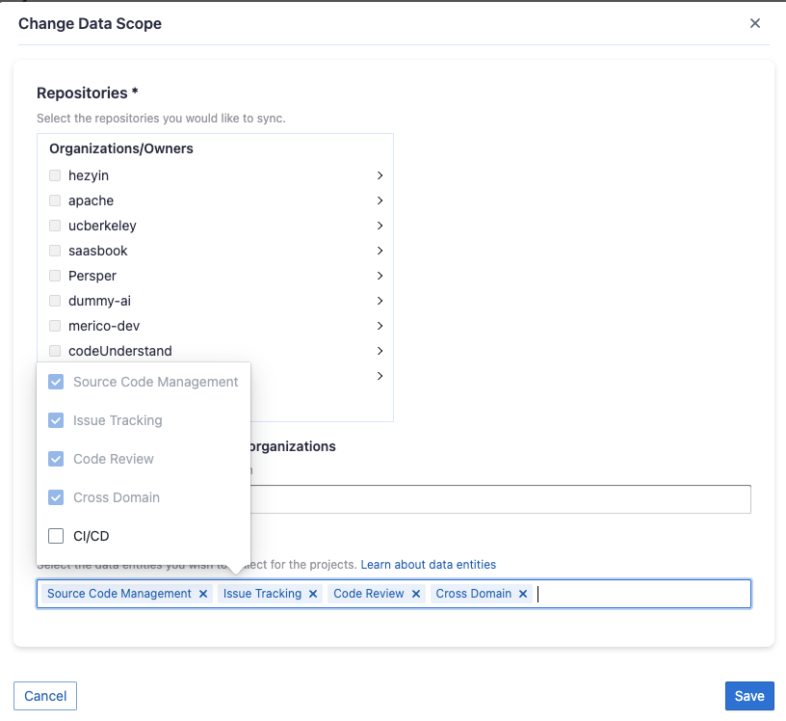Select the Persper organization checkbox
786x721 pixels.
[55, 276]
